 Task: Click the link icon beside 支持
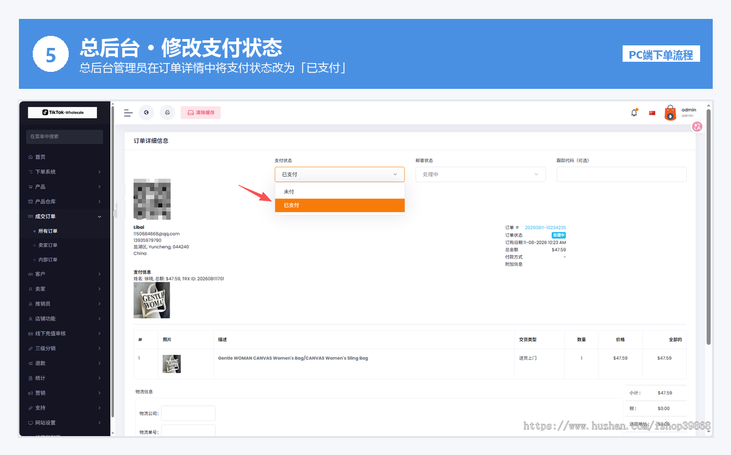(x=30, y=408)
